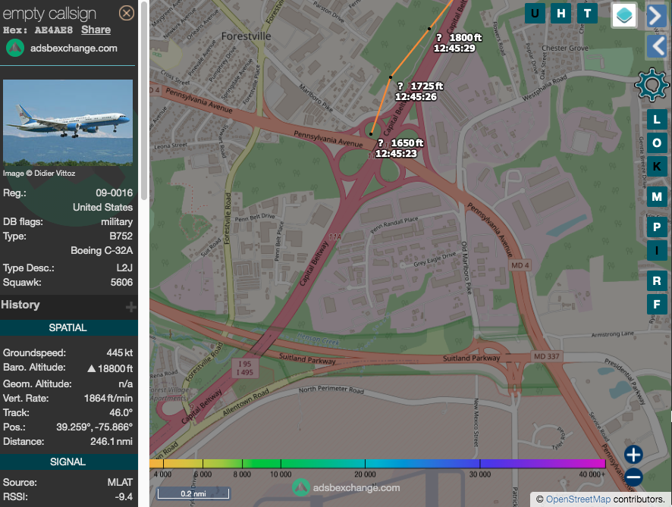Toggle the P map button

tap(657, 227)
